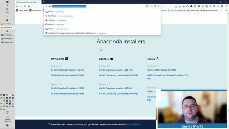
Task: Download MacOS Python 2.7 64-Bit Graphical Installer
Action: pyautogui.click(x=116, y=88)
